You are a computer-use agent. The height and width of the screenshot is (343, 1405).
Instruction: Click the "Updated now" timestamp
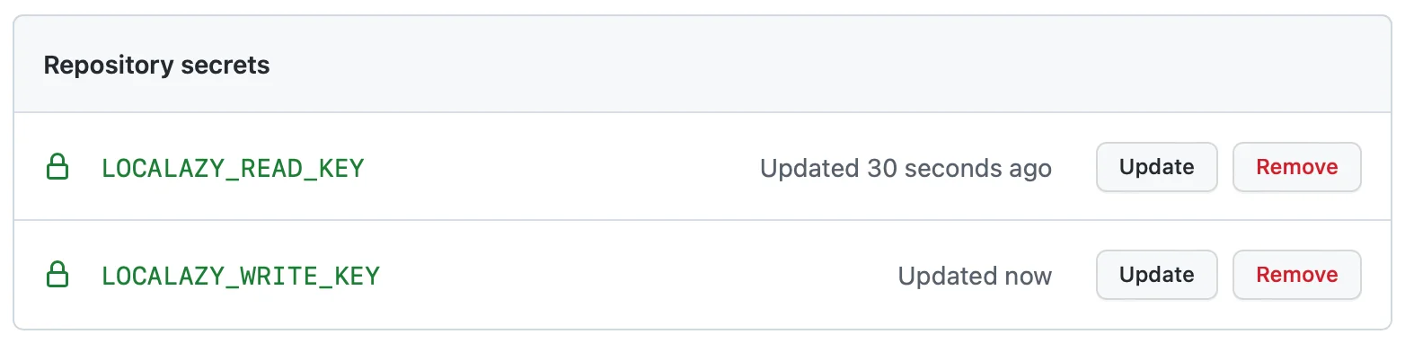click(x=975, y=276)
